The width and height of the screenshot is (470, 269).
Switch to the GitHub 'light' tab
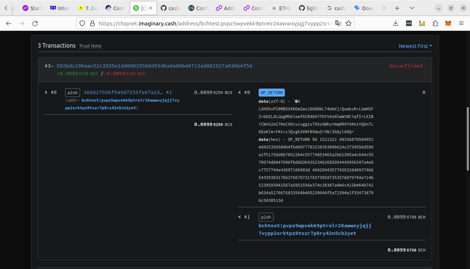coord(309,8)
